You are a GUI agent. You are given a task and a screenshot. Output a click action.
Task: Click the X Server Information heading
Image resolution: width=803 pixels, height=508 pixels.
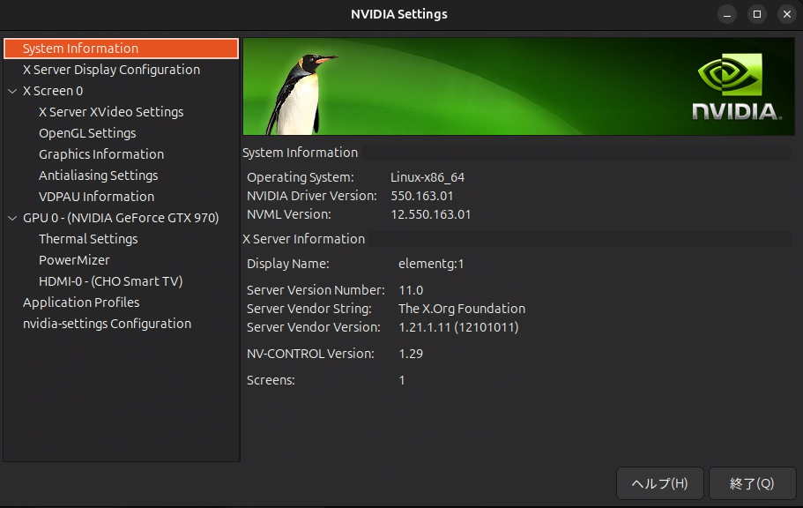point(304,239)
